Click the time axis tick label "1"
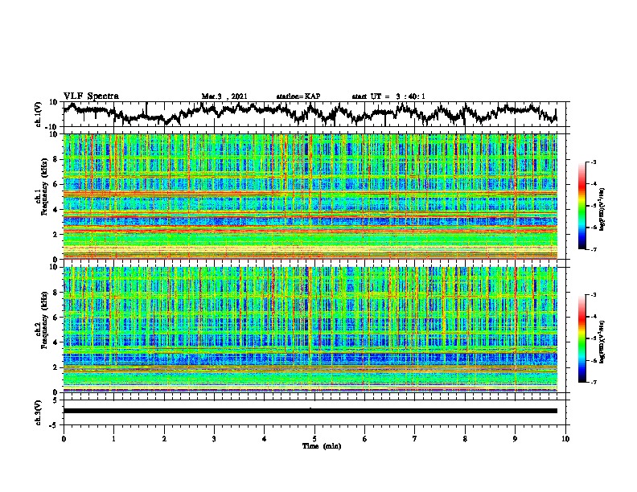637x492 pixels. click(113, 439)
